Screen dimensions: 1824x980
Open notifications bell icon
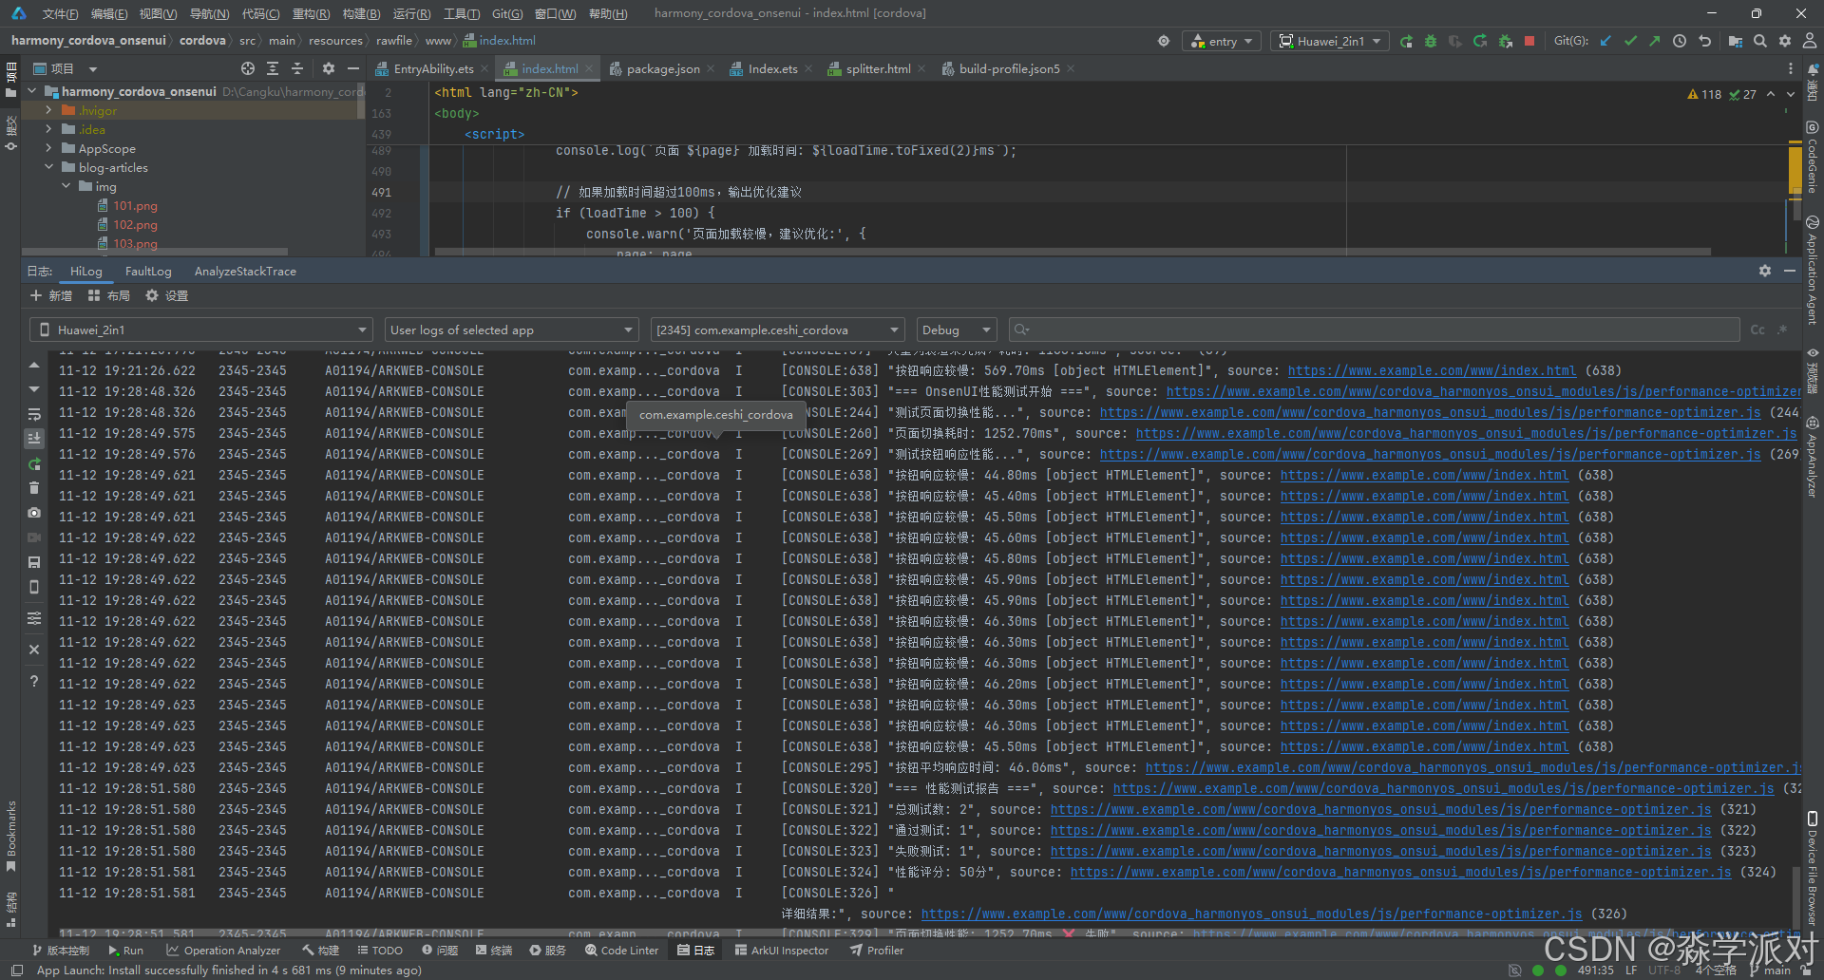coord(1812,69)
